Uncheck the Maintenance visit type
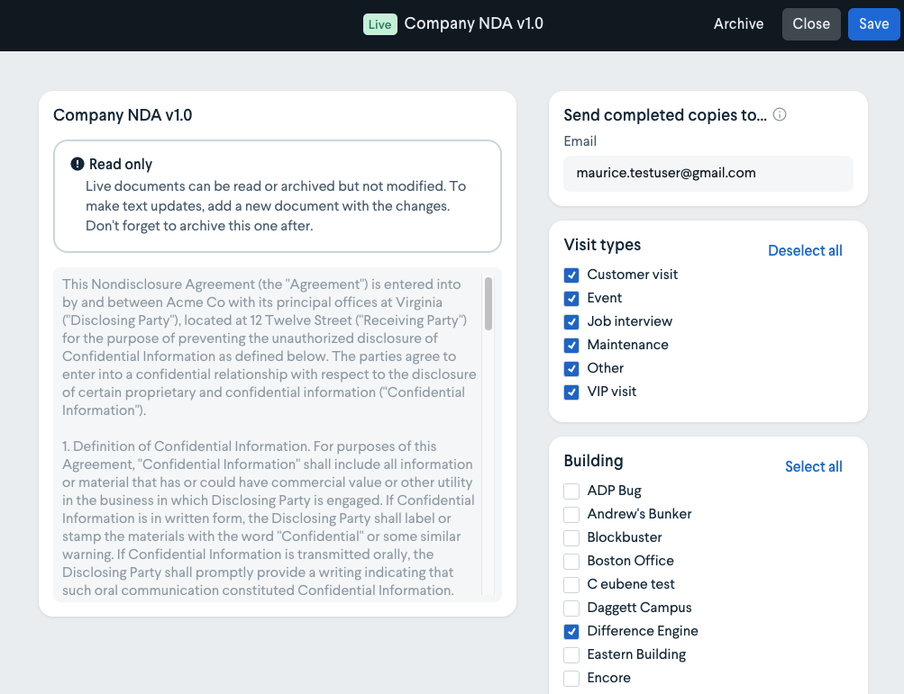The height and width of the screenshot is (694, 904). (x=571, y=346)
